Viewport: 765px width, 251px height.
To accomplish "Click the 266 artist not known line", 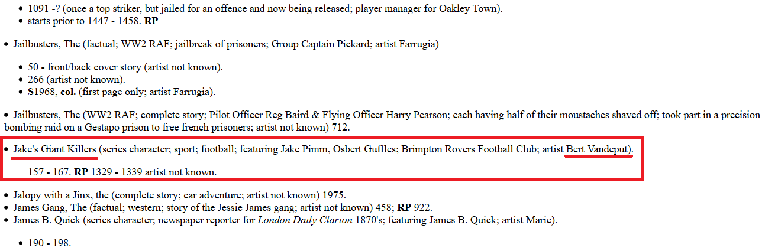I will coord(76,79).
